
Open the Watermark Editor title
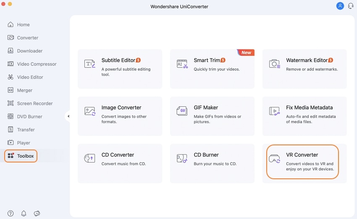click(307, 60)
